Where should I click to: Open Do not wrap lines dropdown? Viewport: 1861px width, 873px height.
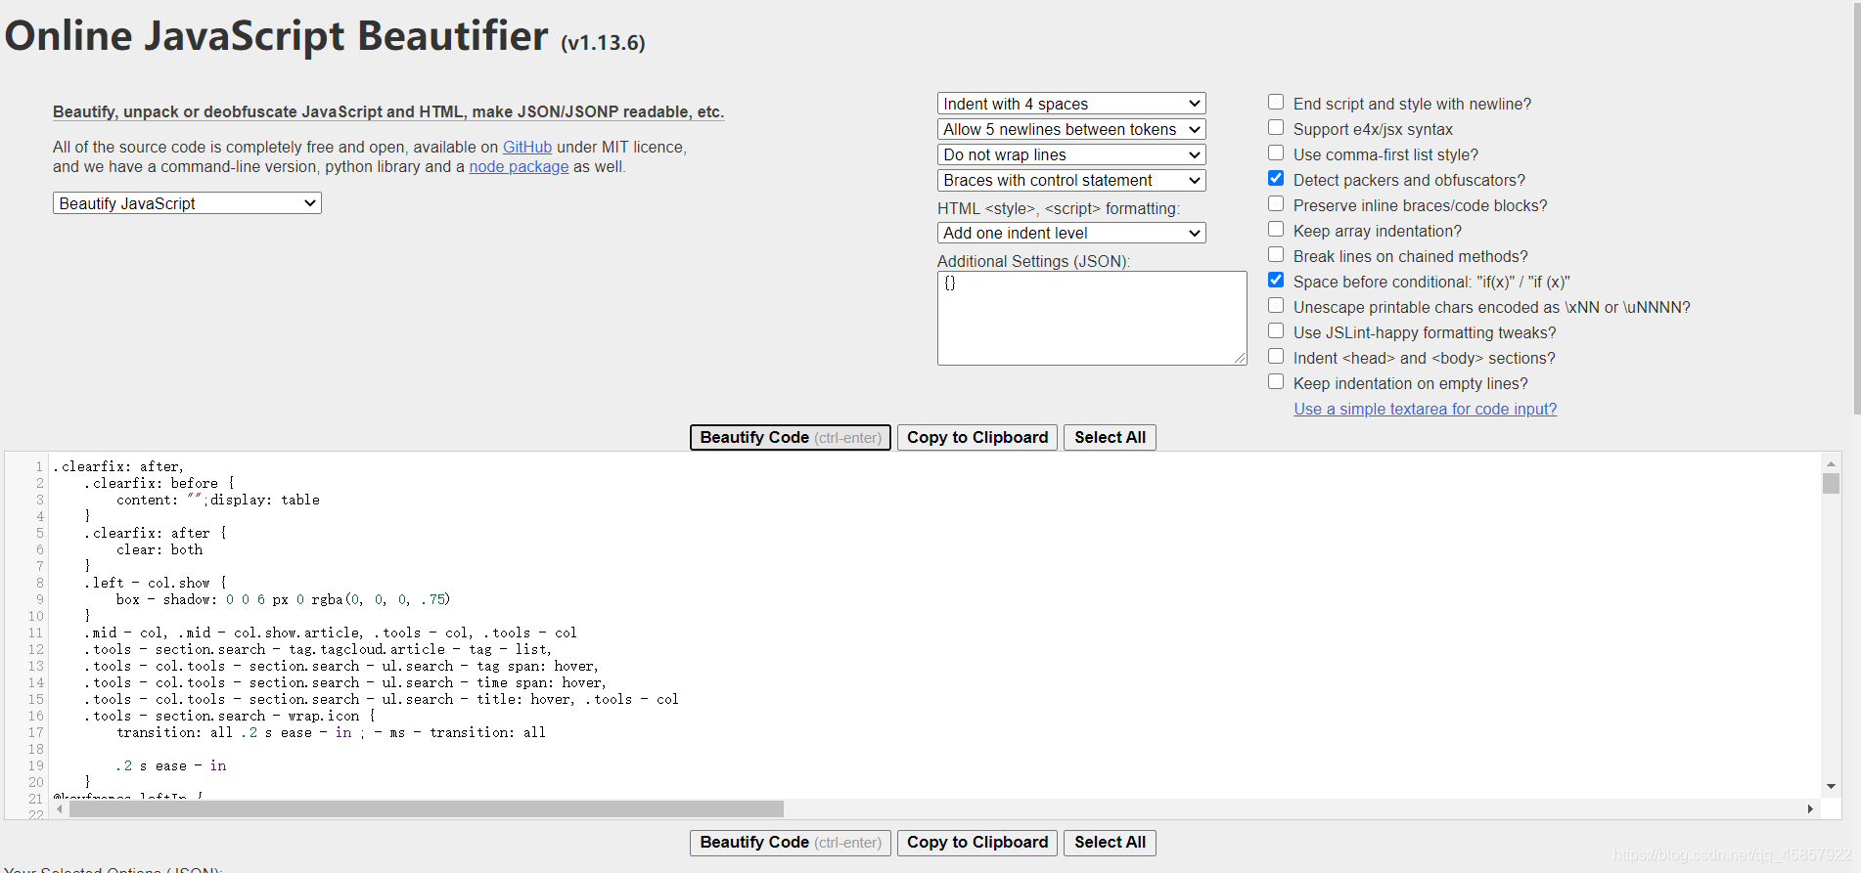click(x=1071, y=154)
